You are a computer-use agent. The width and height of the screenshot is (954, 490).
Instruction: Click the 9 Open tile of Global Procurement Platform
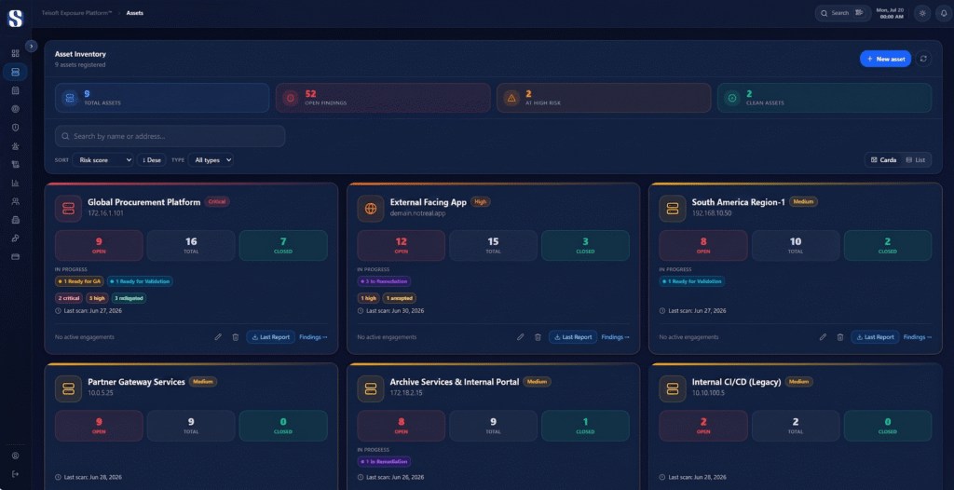tap(99, 245)
